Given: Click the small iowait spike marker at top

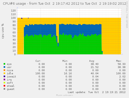Looking at the screenshot, I should click(22, 18).
